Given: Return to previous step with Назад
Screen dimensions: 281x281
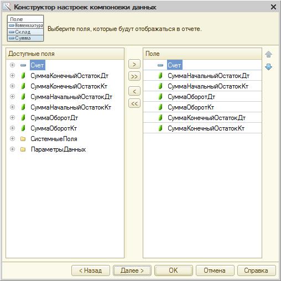Looking at the screenshot, I should (91, 270).
